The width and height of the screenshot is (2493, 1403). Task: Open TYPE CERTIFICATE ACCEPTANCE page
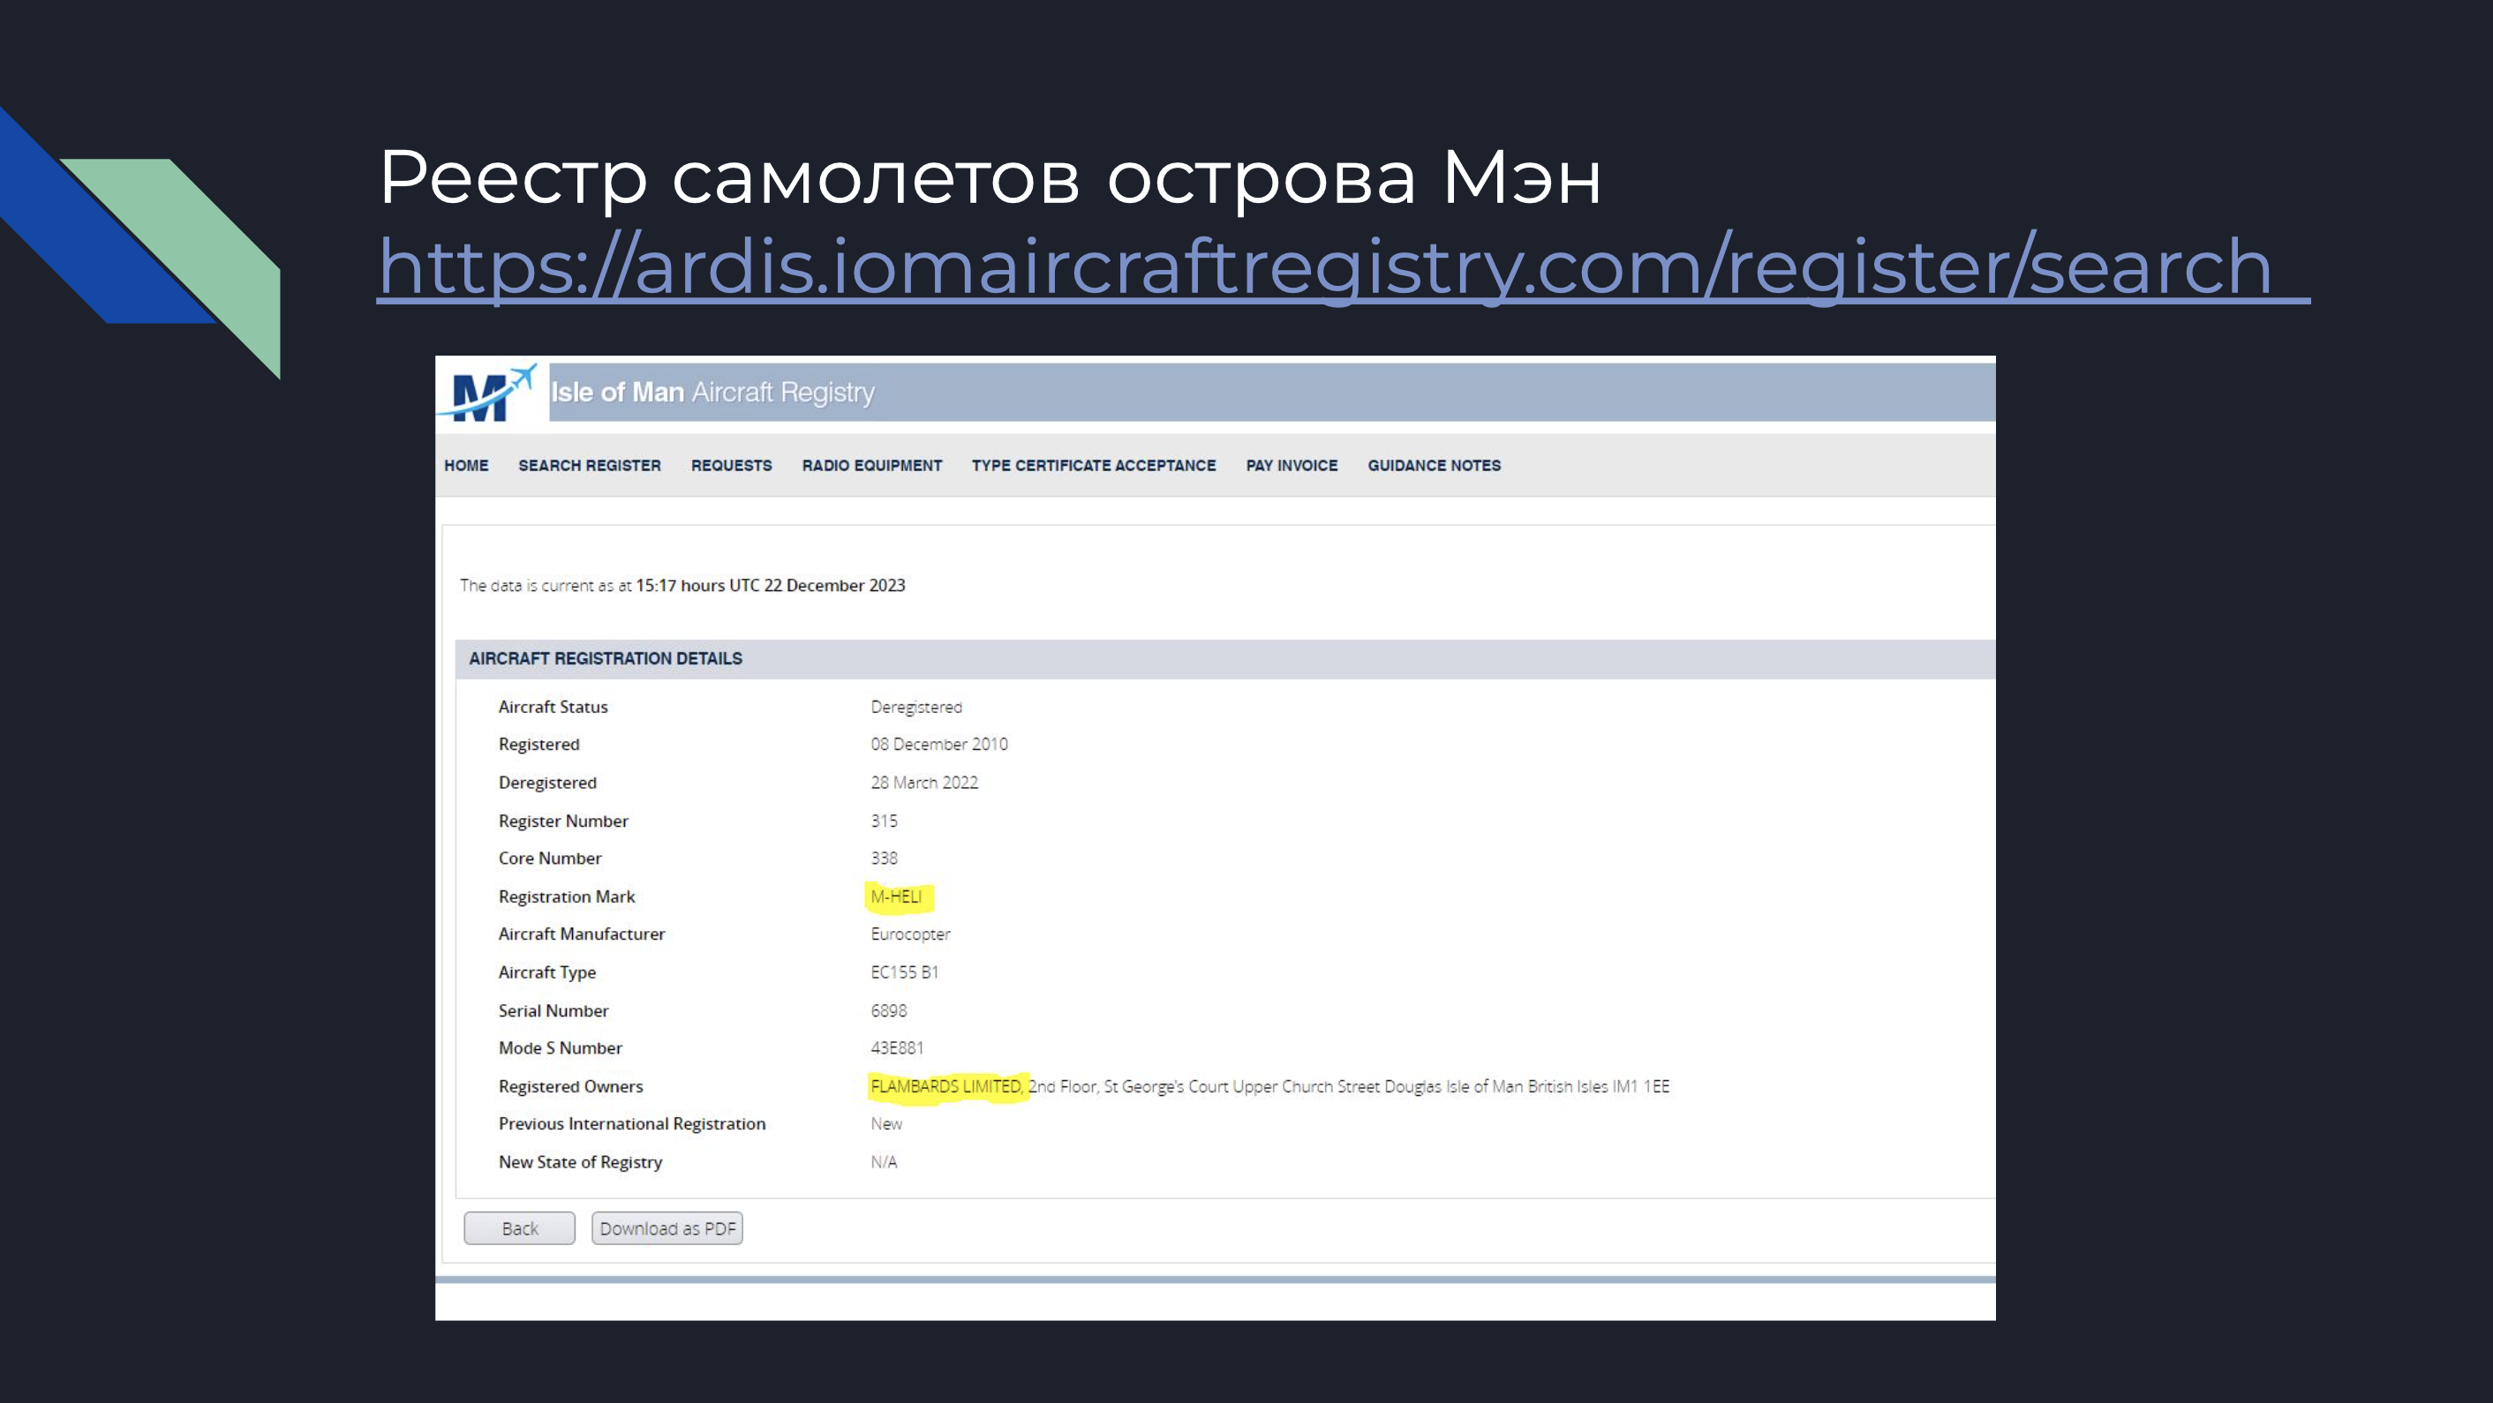(x=1094, y=465)
